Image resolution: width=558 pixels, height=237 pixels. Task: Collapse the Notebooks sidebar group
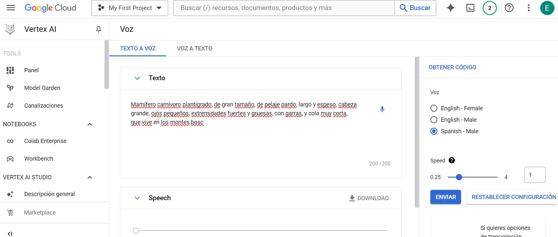click(x=90, y=124)
